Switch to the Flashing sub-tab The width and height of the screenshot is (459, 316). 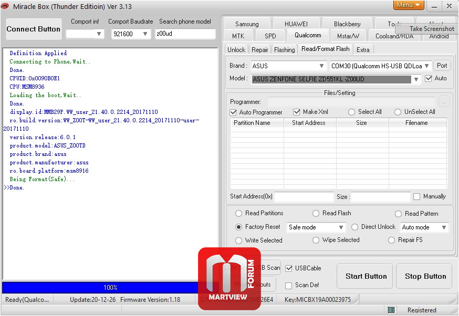284,50
